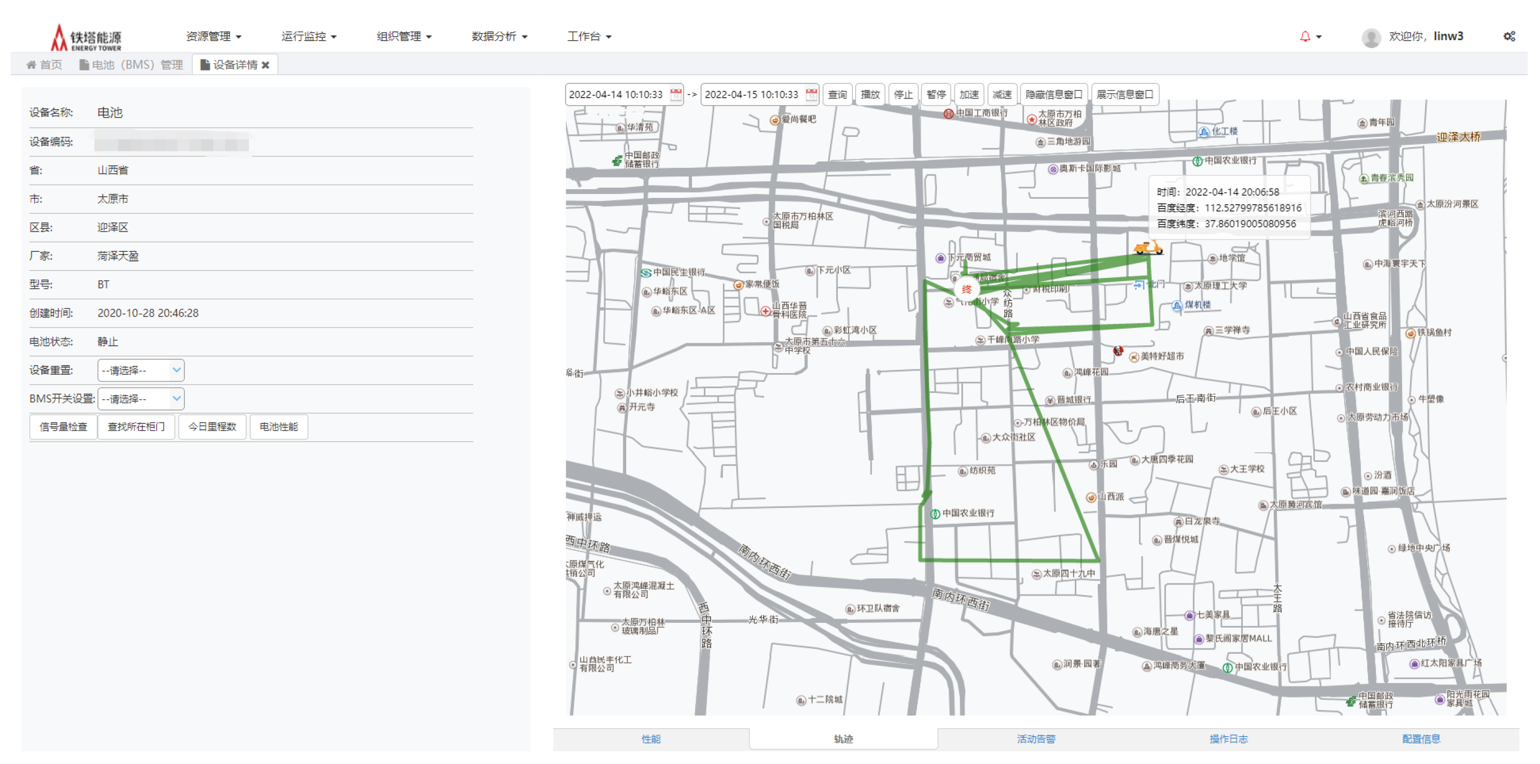Click the notification bell icon
This screenshot has width=1540, height=764.
click(x=1305, y=36)
